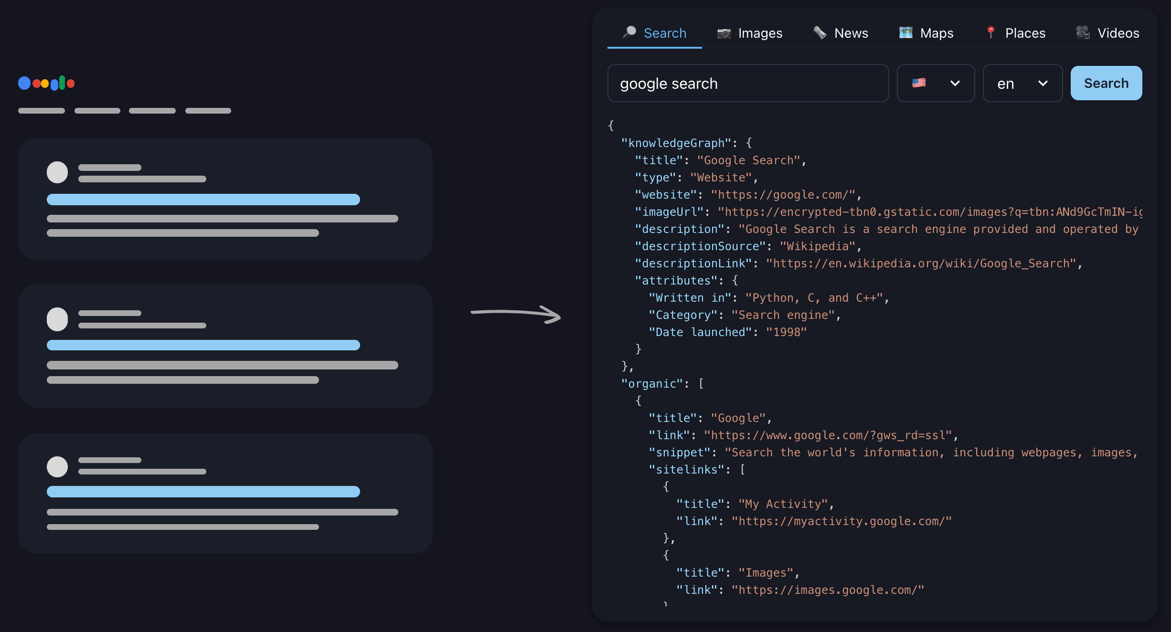Viewport: 1171px width, 632px height.
Task: Click the first blue highlighted result bar
Action: [203, 199]
